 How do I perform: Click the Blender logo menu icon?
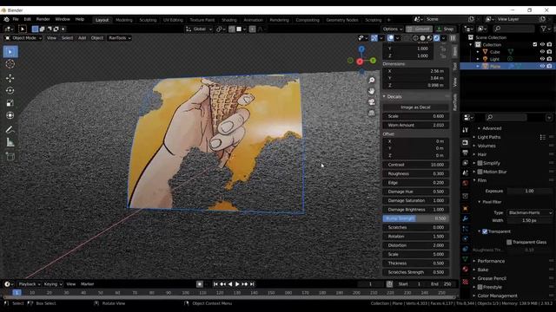[x=6, y=19]
